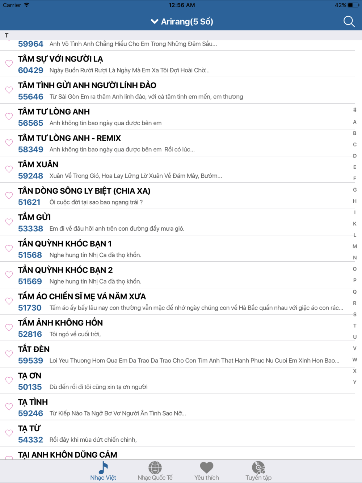Favorite TẦN QUỲNH KHÓC BẠN 2
This screenshot has width=362, height=483.
[x=9, y=275]
